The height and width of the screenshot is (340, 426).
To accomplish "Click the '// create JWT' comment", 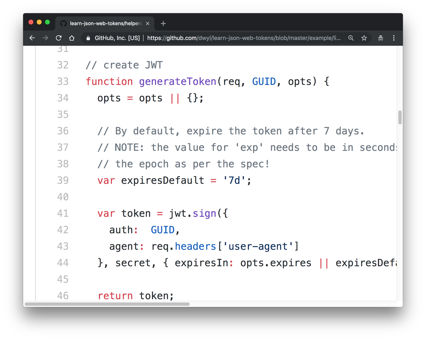I will [x=124, y=65].
